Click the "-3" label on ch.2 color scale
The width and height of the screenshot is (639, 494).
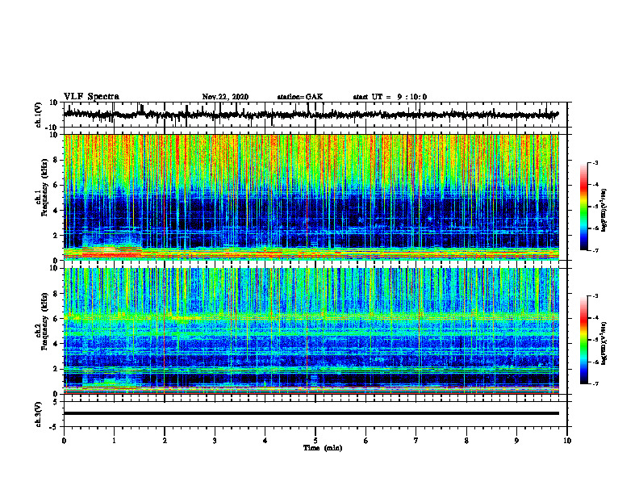595,296
